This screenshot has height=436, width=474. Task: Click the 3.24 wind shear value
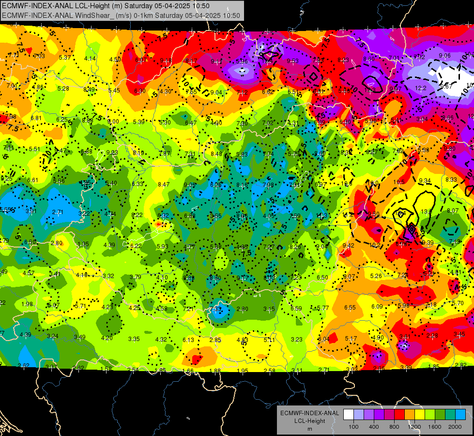53,336
